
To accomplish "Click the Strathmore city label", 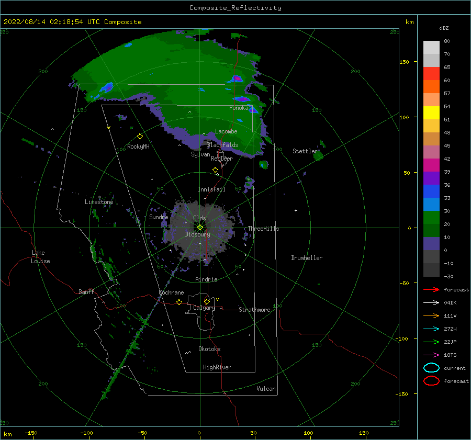I will coord(254,310).
